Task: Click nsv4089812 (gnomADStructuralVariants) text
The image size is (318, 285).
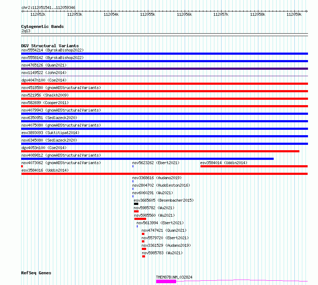Action: click(61, 155)
